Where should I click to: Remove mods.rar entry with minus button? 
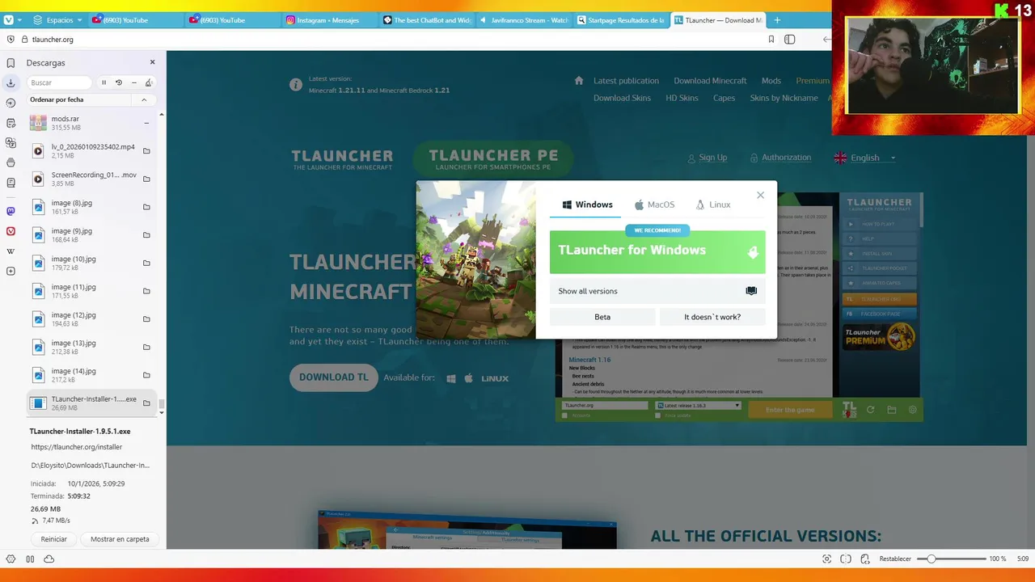(x=146, y=123)
